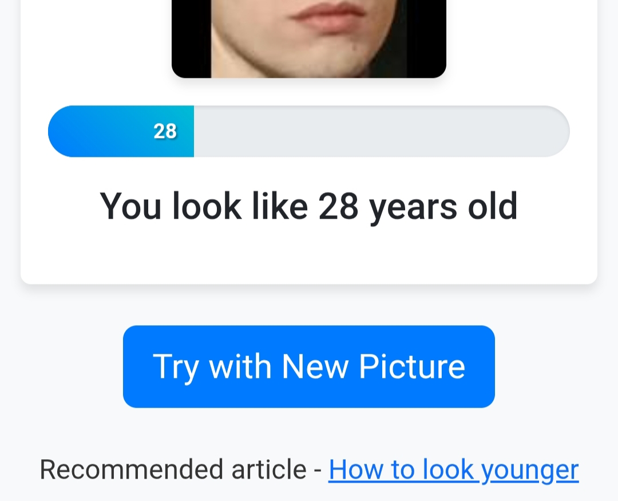
Task: Click the word Picture on the blue button
Action: 412,366
